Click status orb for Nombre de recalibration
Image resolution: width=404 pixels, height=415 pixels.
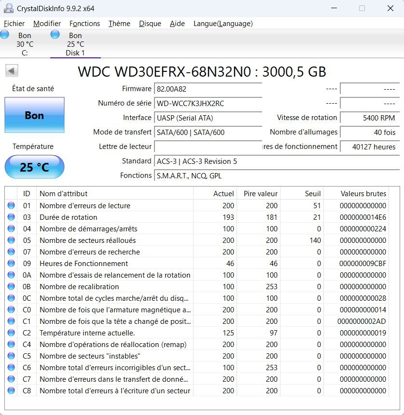pos(11,286)
